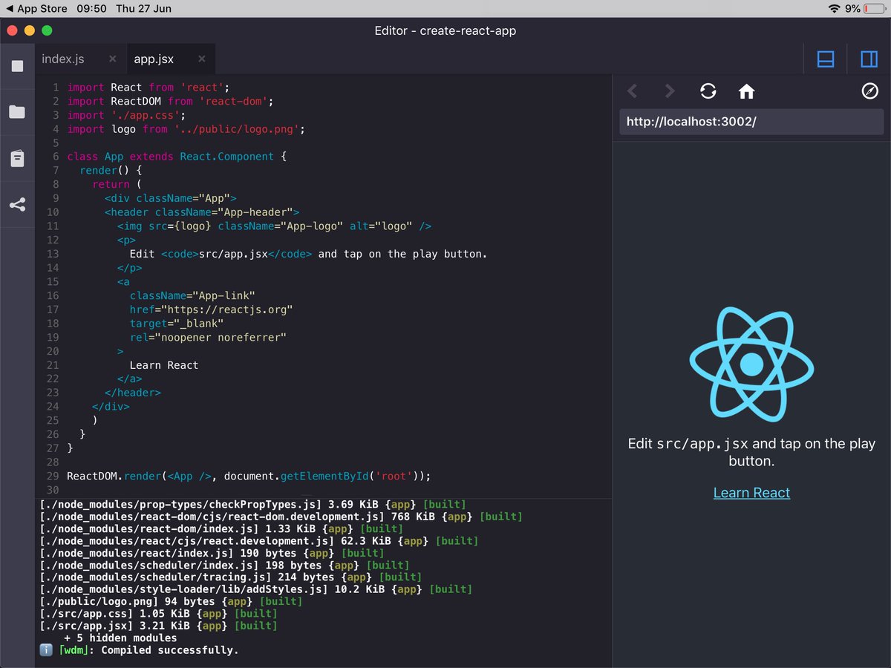Viewport: 891px width, 668px height.
Task: Click 'noopener noreferrer' attribute value
Action: pos(221,338)
